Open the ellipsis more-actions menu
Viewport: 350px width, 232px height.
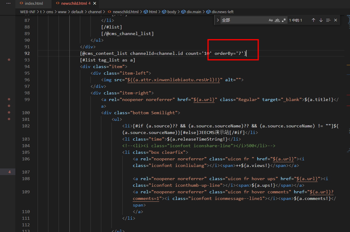[8, 4]
